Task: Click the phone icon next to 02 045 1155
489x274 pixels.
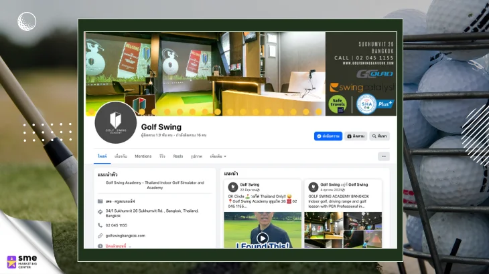Action: (x=100, y=225)
